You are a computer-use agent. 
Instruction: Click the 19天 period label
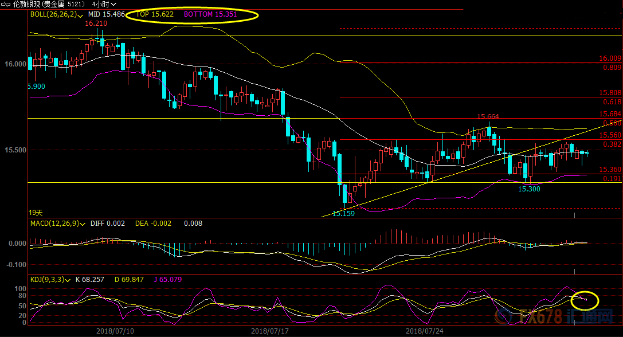pyautogui.click(x=36, y=211)
